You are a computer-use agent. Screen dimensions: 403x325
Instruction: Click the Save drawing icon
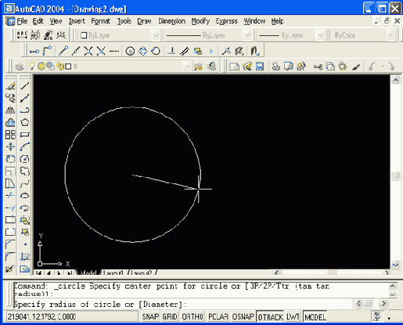260,67
